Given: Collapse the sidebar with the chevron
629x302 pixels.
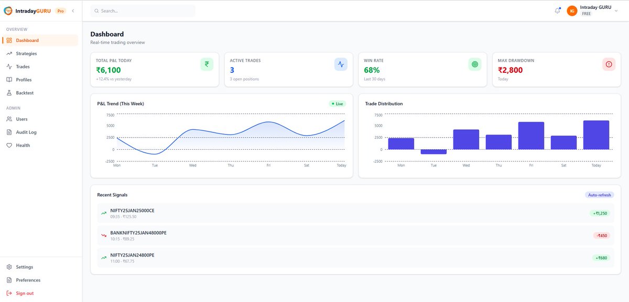Looking at the screenshot, I should (73, 10).
